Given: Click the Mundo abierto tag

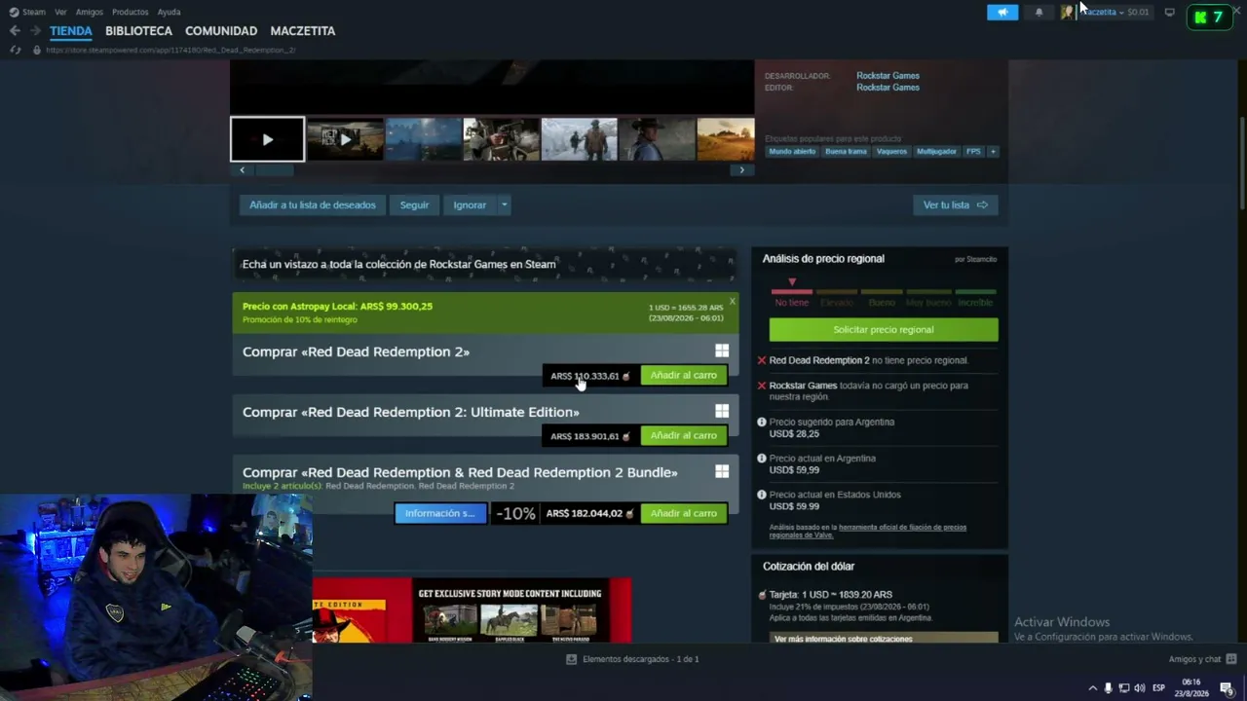Looking at the screenshot, I should click(x=792, y=152).
